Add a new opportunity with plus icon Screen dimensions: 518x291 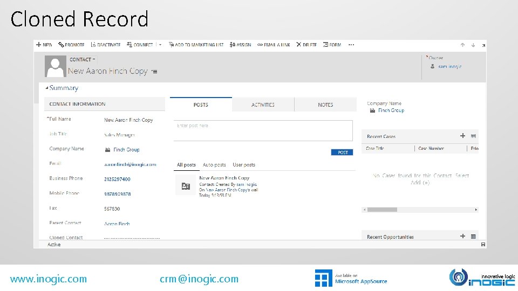(x=462, y=236)
